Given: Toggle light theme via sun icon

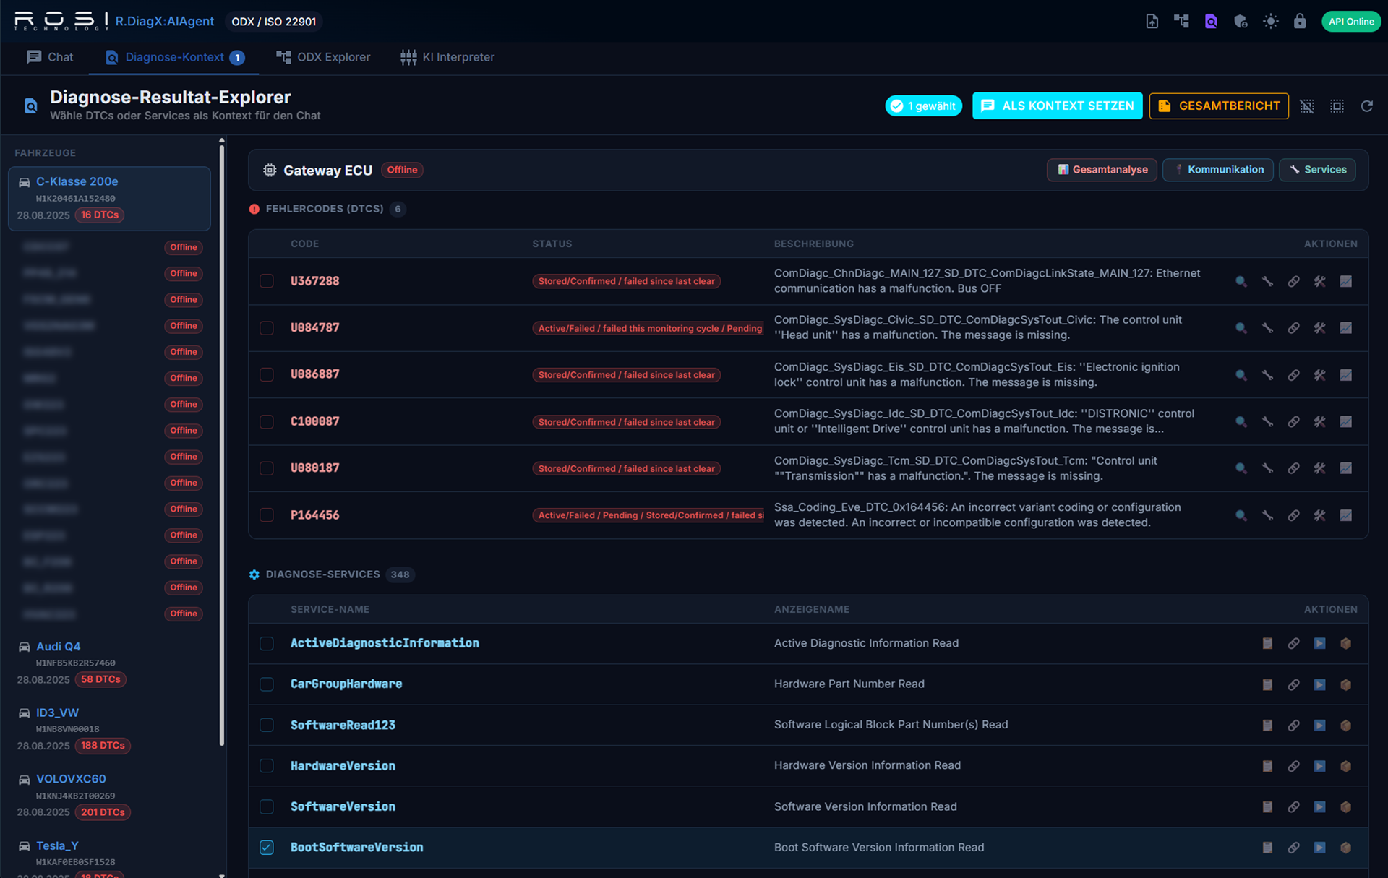Looking at the screenshot, I should click(1270, 21).
